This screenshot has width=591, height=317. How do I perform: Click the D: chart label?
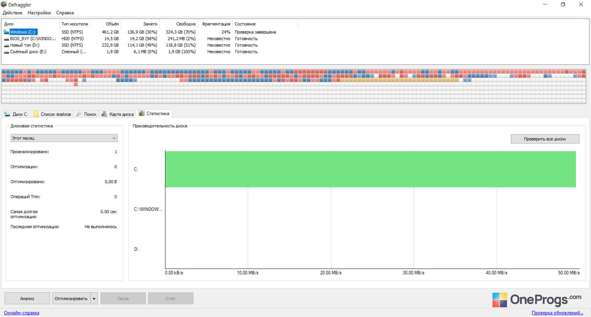136,249
